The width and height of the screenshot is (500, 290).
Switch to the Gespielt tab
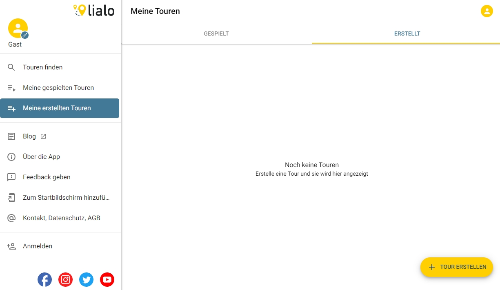coord(216,33)
